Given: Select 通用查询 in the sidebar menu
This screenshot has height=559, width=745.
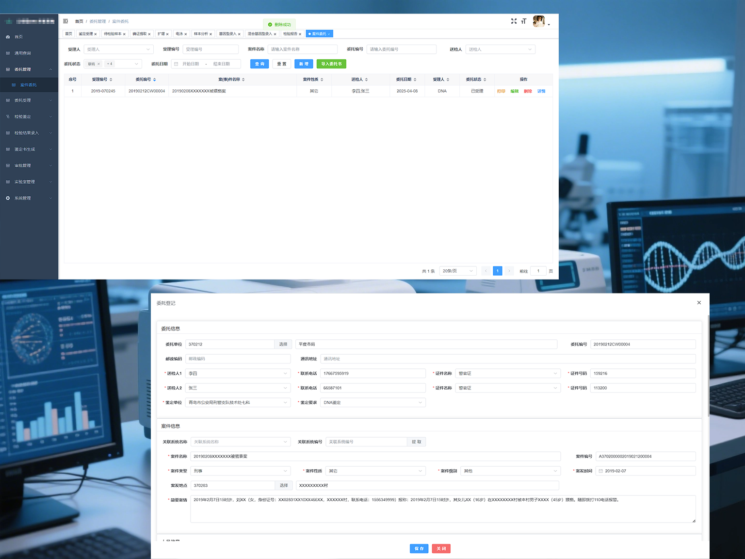Looking at the screenshot, I should point(22,53).
